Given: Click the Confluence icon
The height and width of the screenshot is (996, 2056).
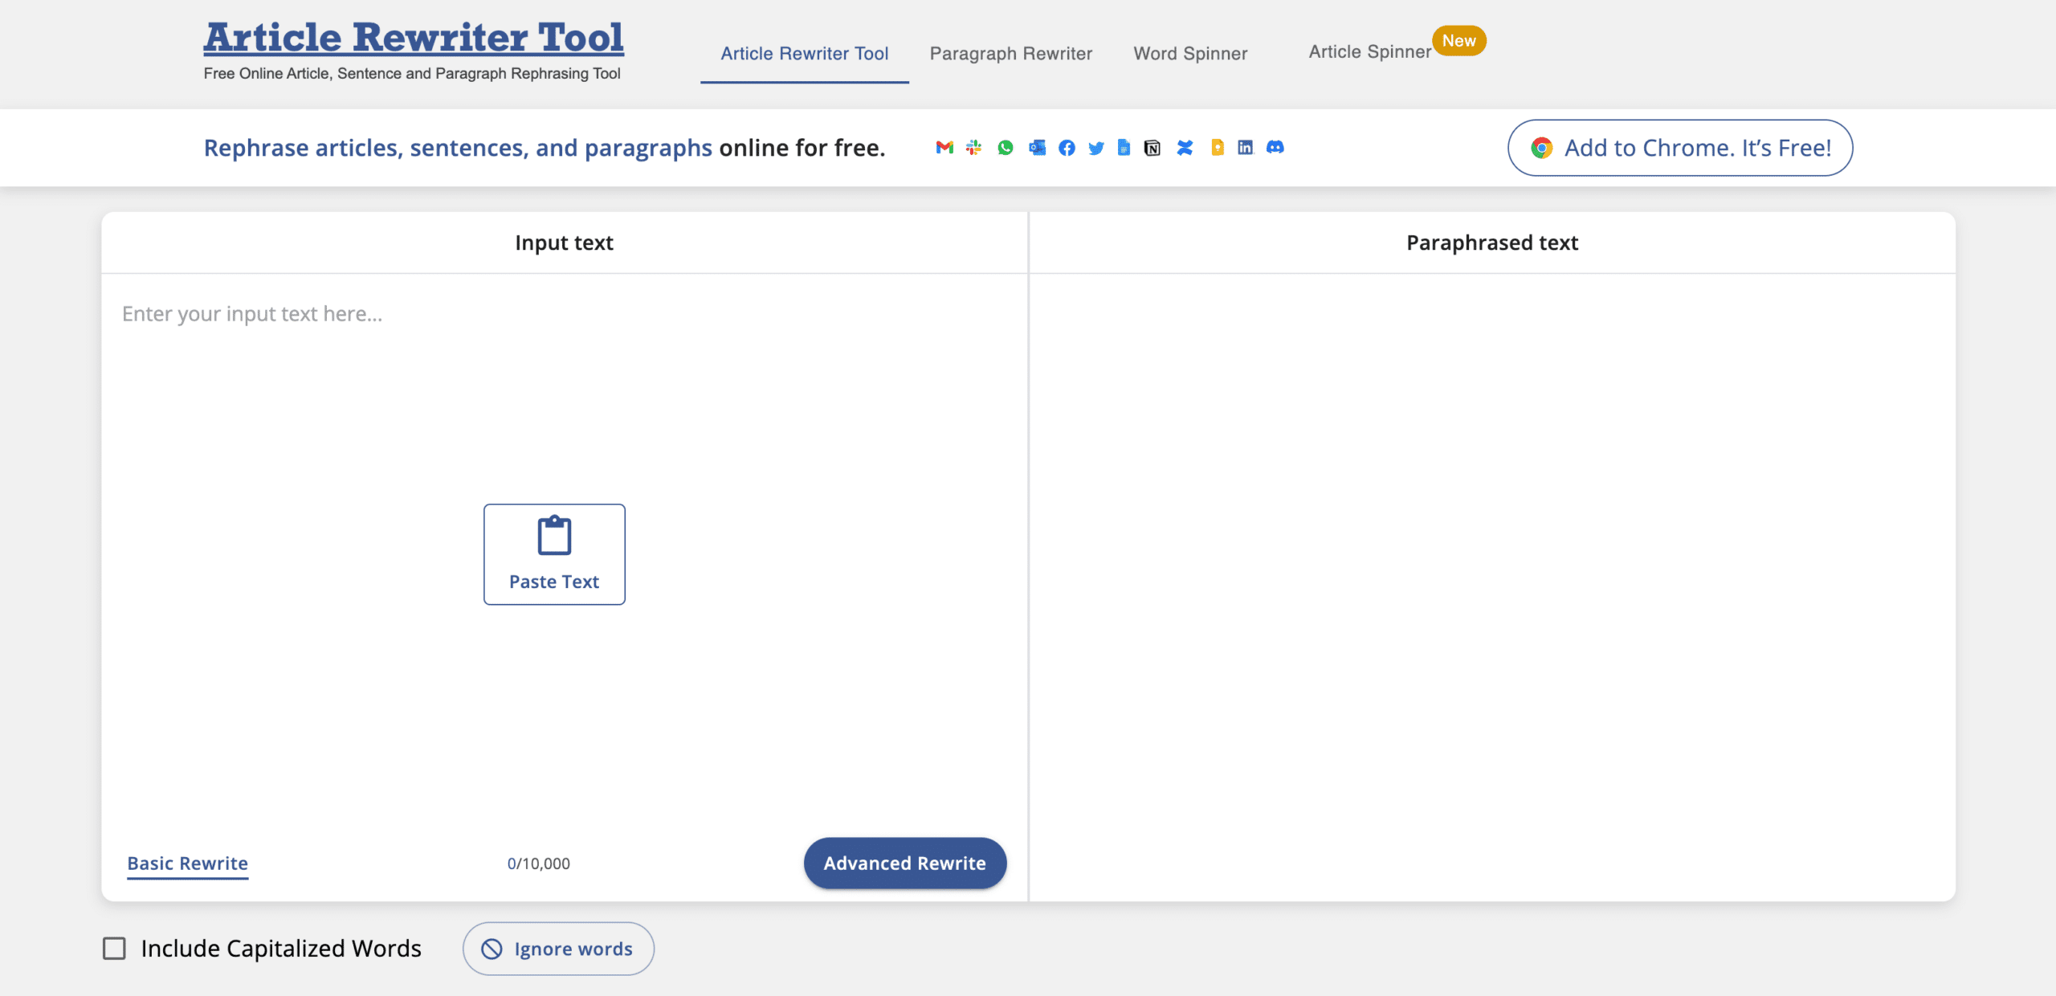Looking at the screenshot, I should 1185,147.
